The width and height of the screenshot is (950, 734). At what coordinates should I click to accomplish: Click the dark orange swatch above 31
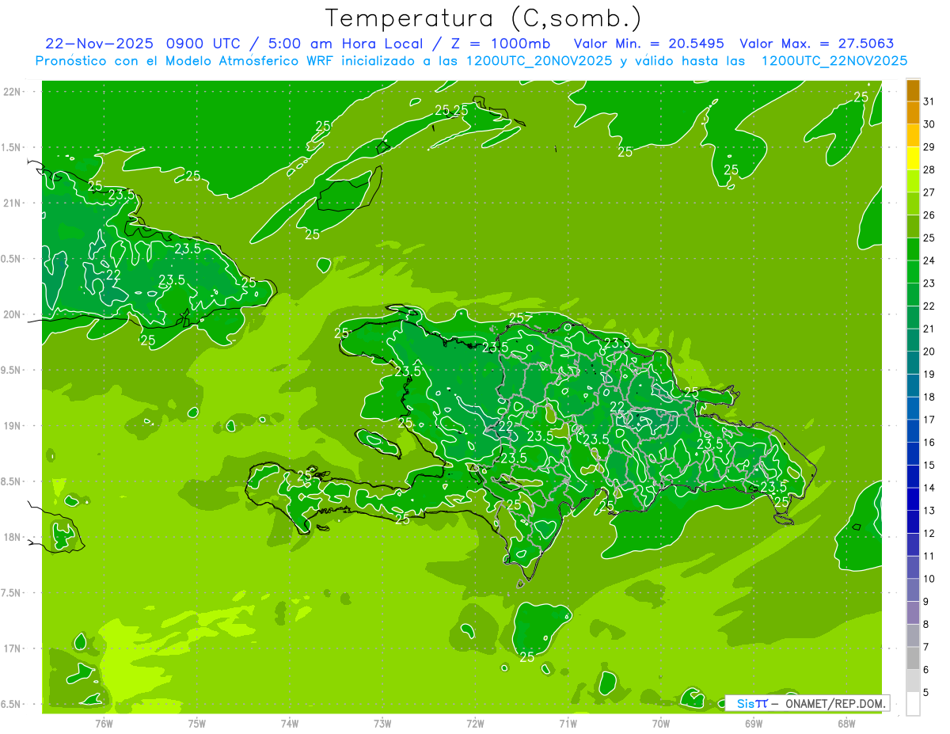point(913,91)
